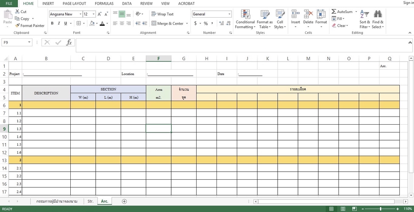The image size is (414, 212).
Task: Click the DESCRIPTION header cell
Action: coord(46,93)
